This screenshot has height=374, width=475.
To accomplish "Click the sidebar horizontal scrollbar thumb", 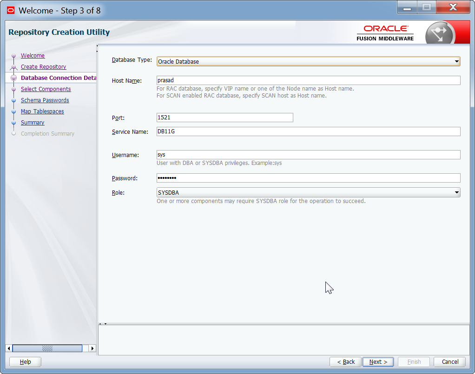I will (x=47, y=348).
